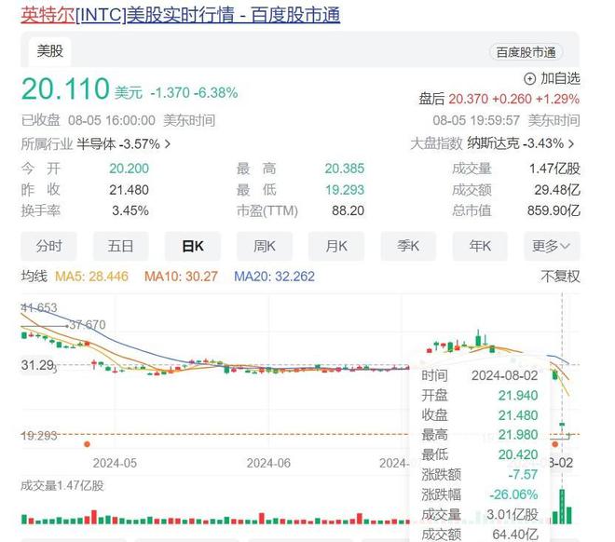Switch chart to 分时 view

click(x=48, y=246)
